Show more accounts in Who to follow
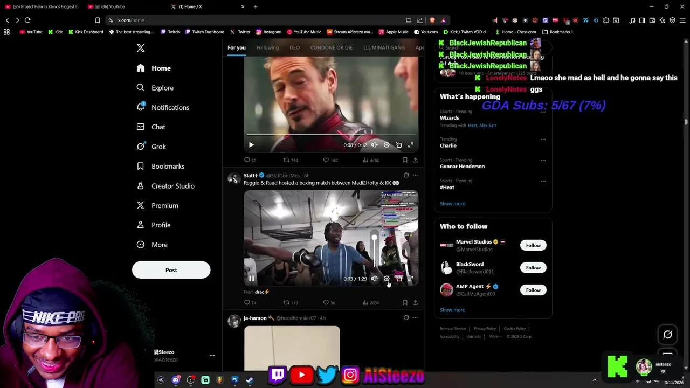 pyautogui.click(x=452, y=310)
